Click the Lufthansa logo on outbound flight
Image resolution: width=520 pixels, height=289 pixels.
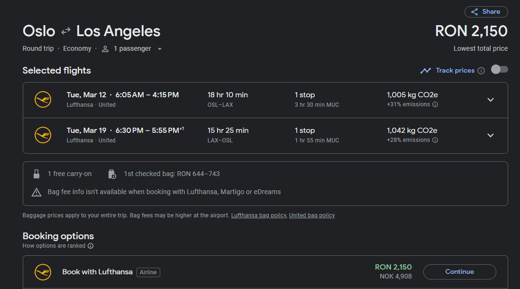43,99
